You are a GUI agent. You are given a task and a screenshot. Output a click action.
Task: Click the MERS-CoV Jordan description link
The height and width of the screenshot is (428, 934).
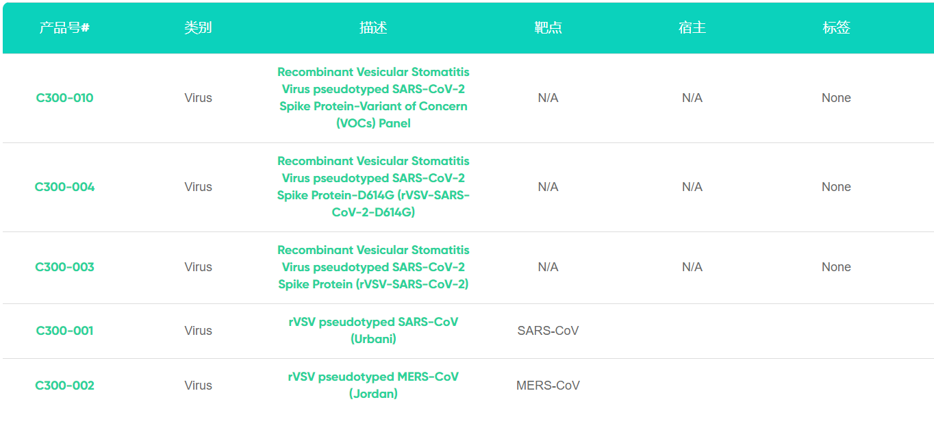click(373, 385)
